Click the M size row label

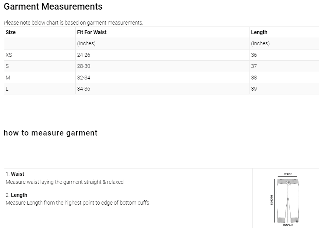point(8,78)
